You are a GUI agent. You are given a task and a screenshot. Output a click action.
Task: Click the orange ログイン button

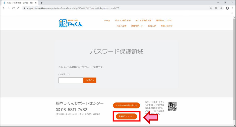pos(90,80)
